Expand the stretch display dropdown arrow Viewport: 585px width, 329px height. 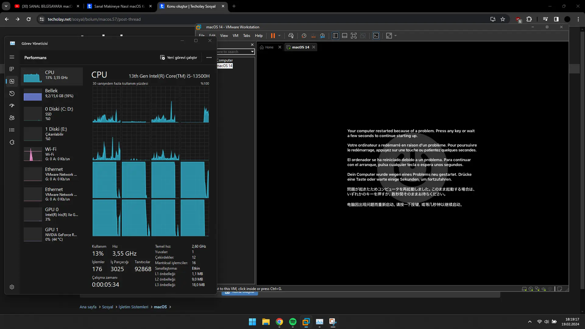tap(396, 36)
